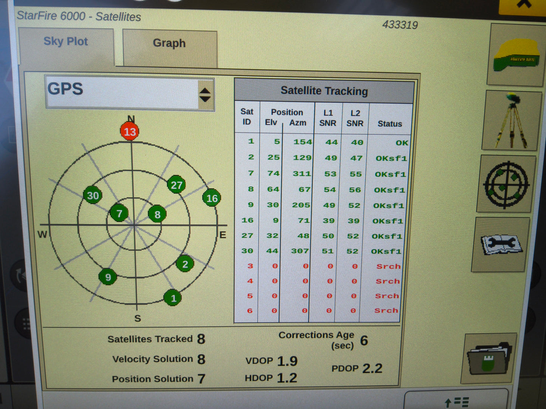The width and height of the screenshot is (546, 409).
Task: Click the up arrow on the GPS selector
Action: pos(205,90)
